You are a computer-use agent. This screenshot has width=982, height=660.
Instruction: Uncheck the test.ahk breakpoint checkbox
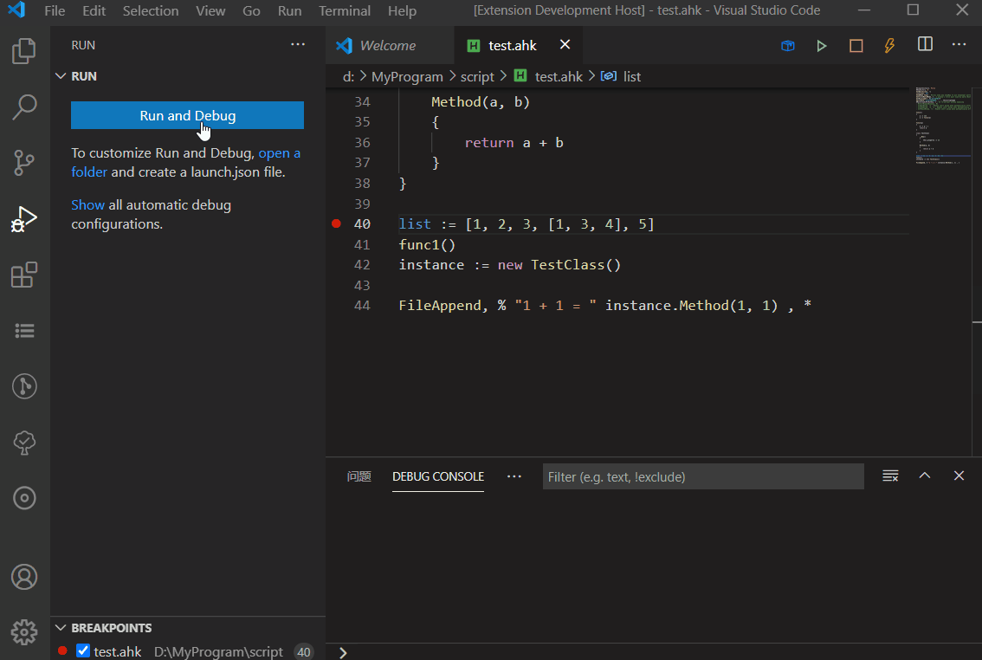[82, 650]
